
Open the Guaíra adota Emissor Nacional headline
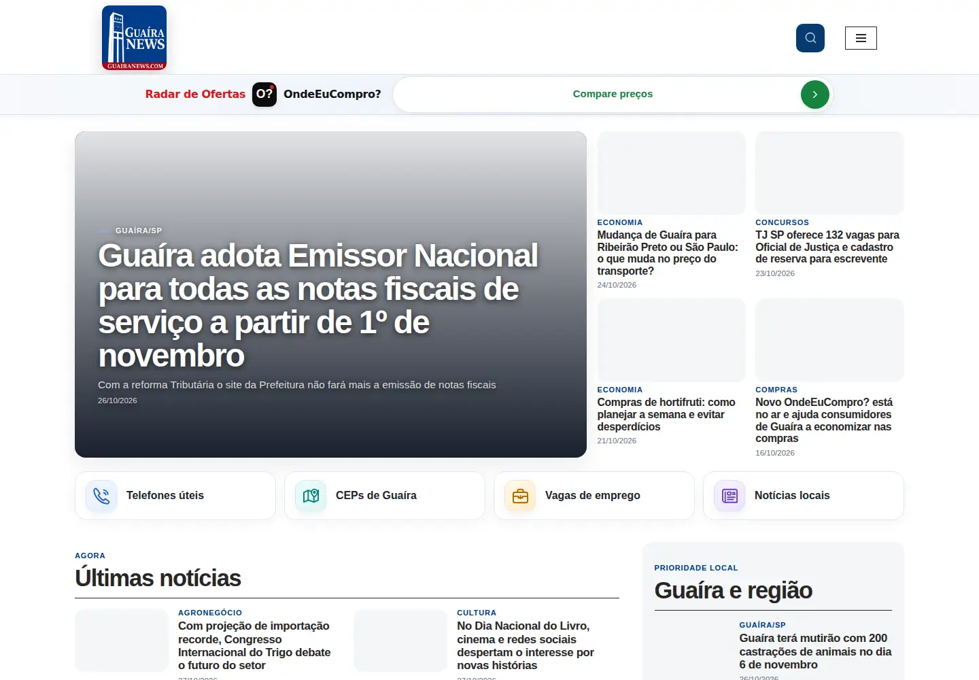pyautogui.click(x=318, y=305)
